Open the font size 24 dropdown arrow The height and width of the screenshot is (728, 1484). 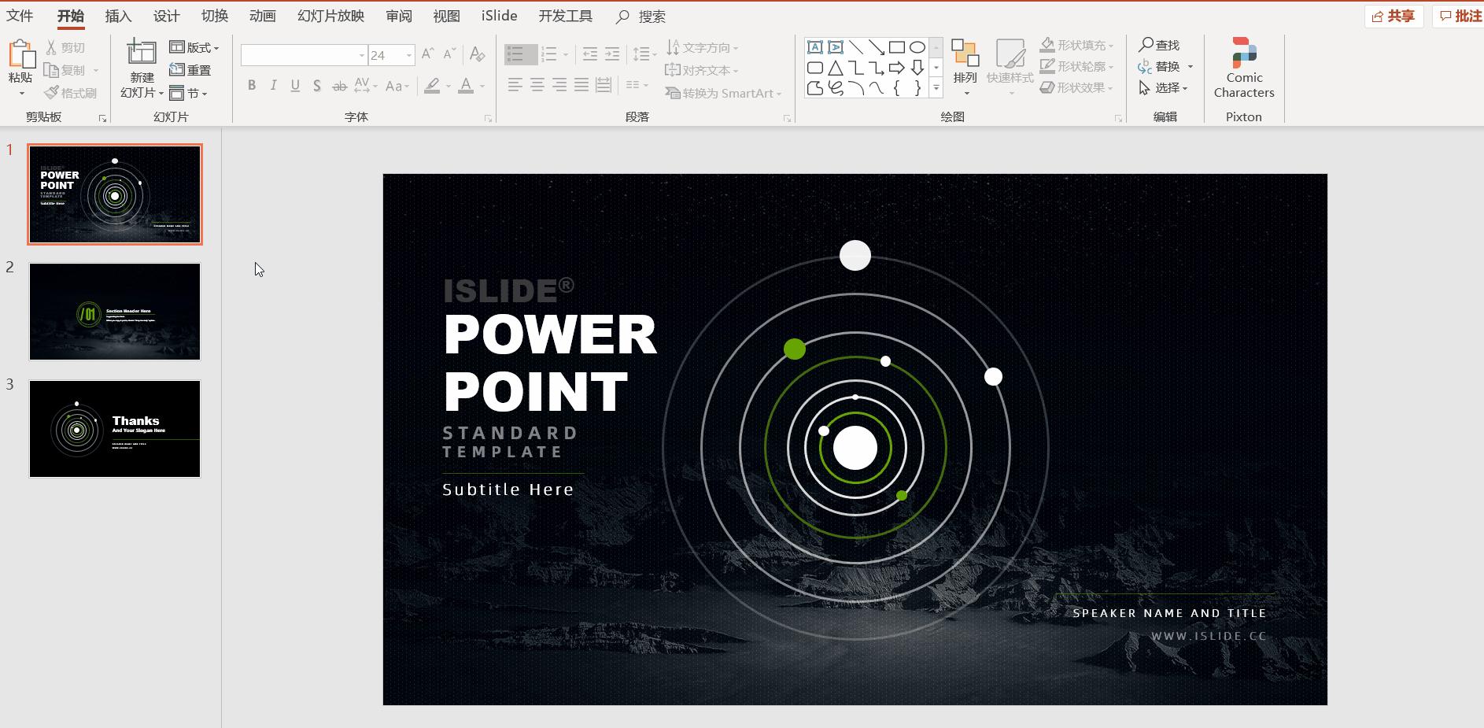click(x=409, y=55)
